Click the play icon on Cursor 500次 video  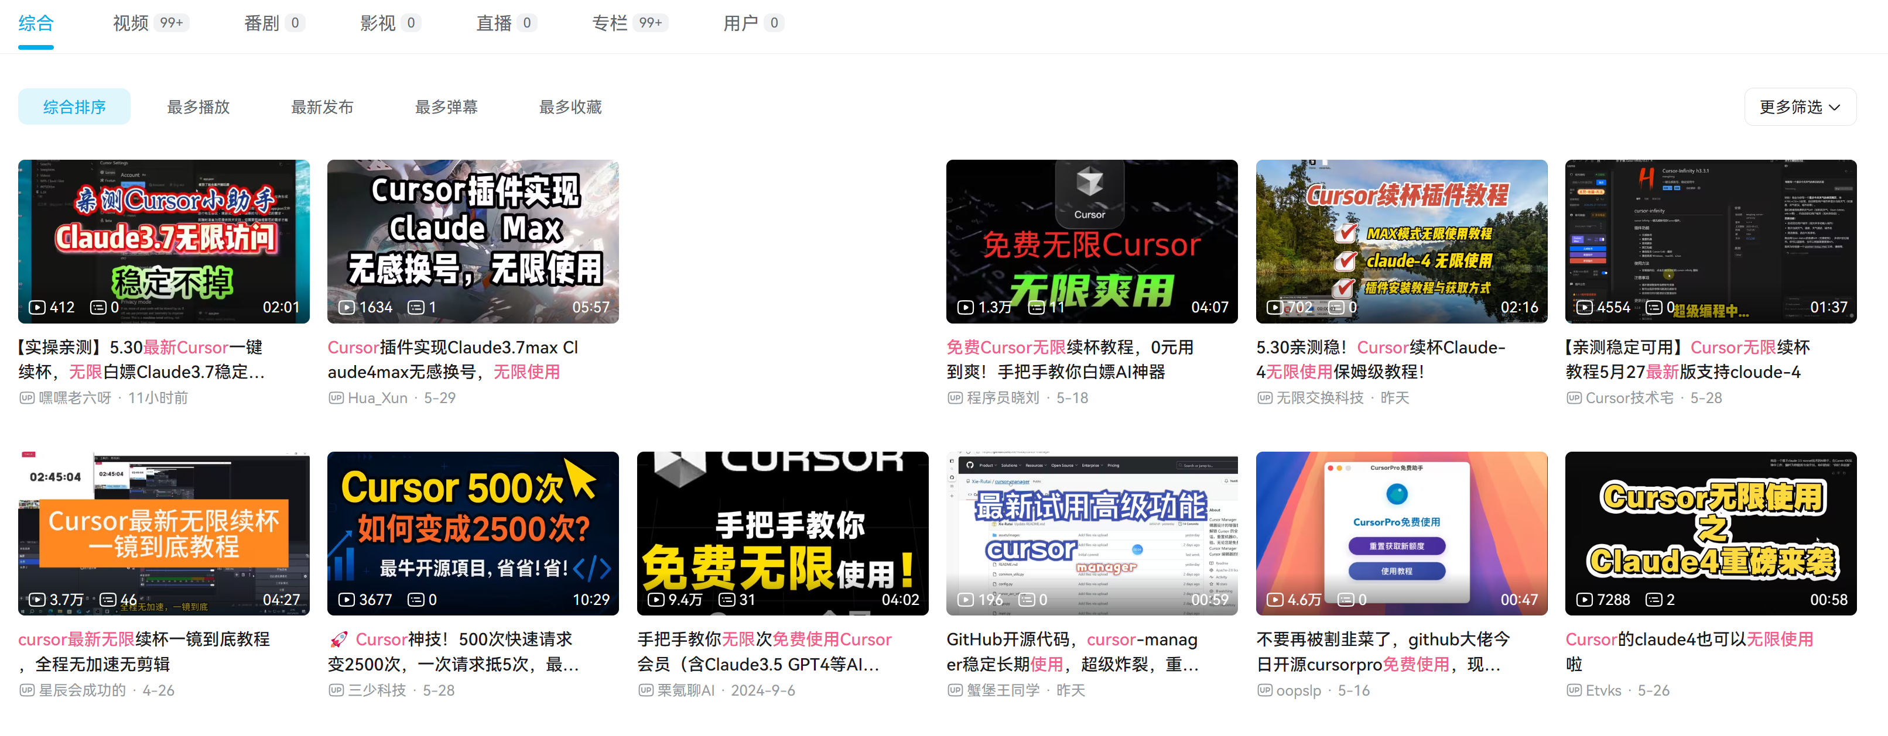tap(347, 599)
